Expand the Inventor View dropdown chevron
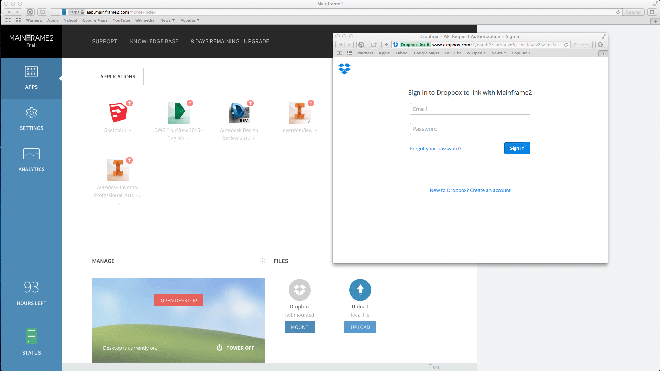 [x=316, y=131]
